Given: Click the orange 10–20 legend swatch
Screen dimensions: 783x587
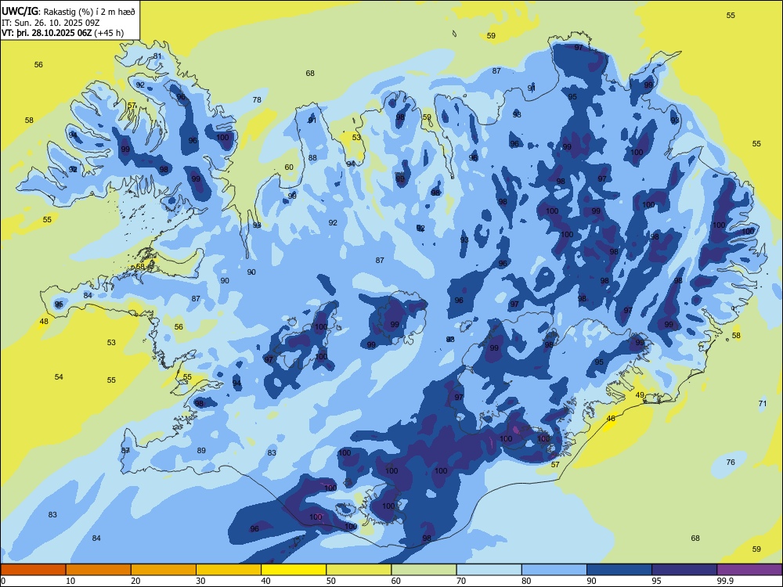Looking at the screenshot, I should coord(99,570).
